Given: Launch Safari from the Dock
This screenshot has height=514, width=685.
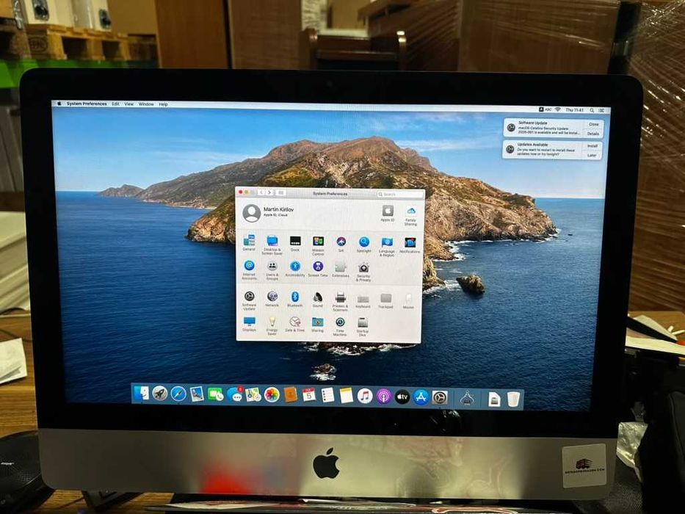Looking at the screenshot, I should point(178,394).
